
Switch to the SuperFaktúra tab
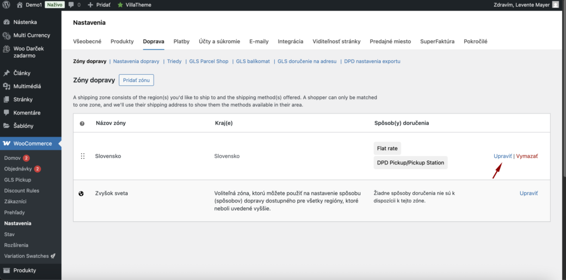[x=437, y=42]
